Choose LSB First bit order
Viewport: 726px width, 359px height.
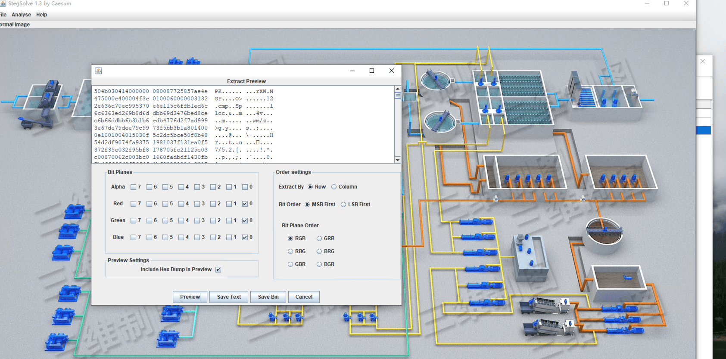pos(343,204)
